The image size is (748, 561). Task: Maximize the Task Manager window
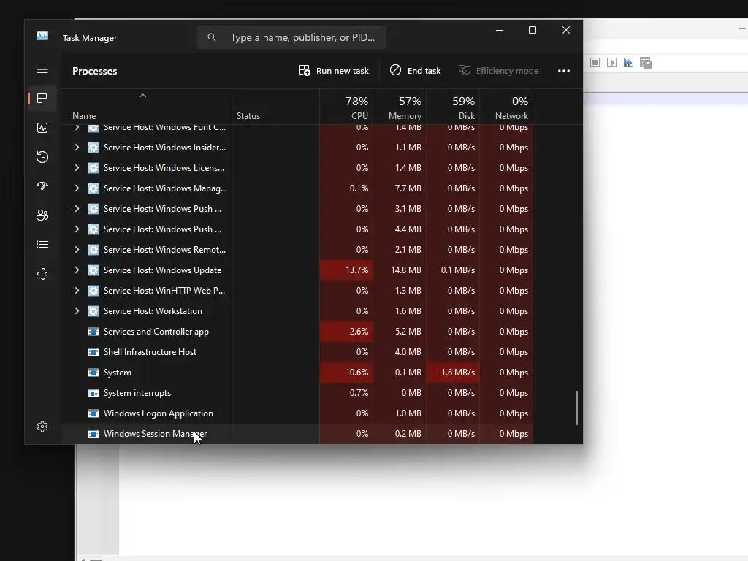(x=533, y=30)
